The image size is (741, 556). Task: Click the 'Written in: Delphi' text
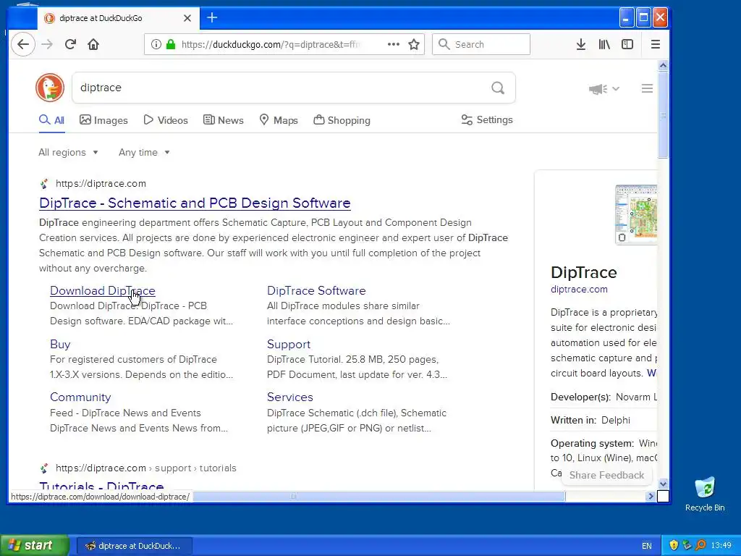(x=590, y=420)
